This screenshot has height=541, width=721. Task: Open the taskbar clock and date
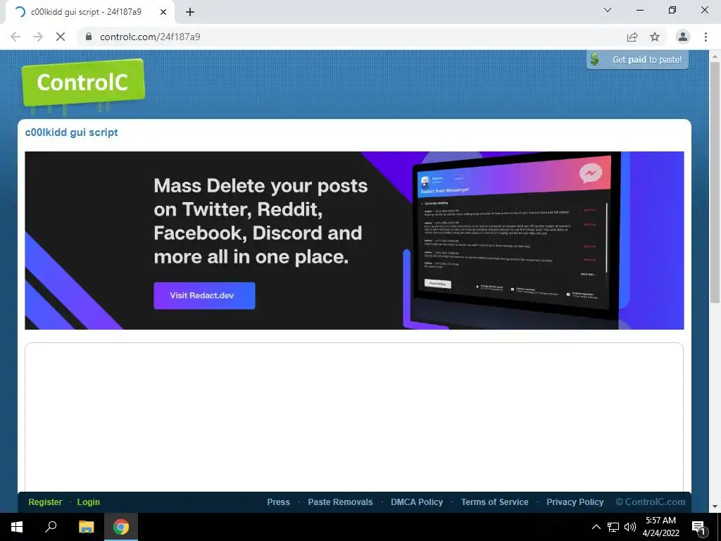pos(660,527)
